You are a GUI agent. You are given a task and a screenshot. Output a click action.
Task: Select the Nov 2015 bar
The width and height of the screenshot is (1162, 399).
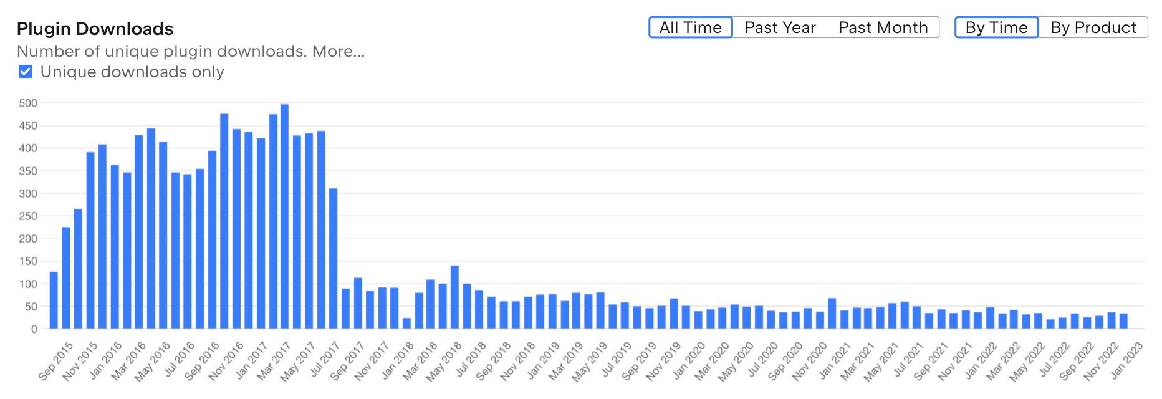pyautogui.click(x=78, y=269)
